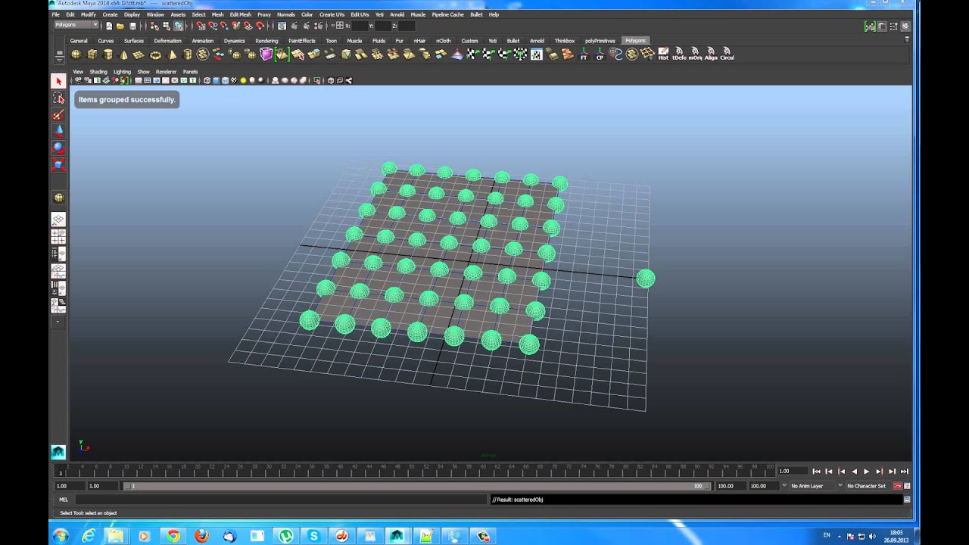The height and width of the screenshot is (545, 969).
Task: Choose the Move tool in toolbox
Action: [58, 131]
